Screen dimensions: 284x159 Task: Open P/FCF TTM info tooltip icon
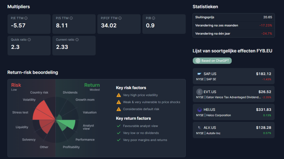[x=120, y=18]
